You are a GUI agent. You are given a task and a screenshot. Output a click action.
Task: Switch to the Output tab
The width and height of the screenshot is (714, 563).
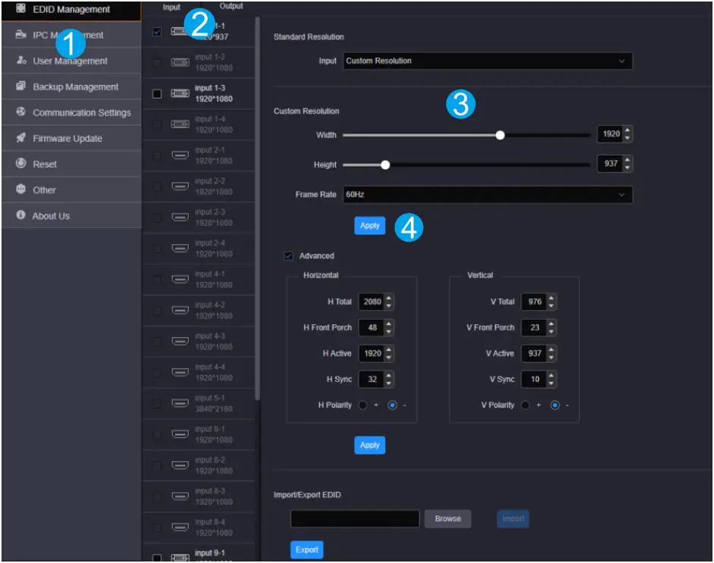231,6
